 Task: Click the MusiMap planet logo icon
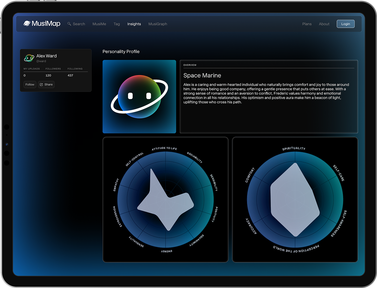coord(27,23)
